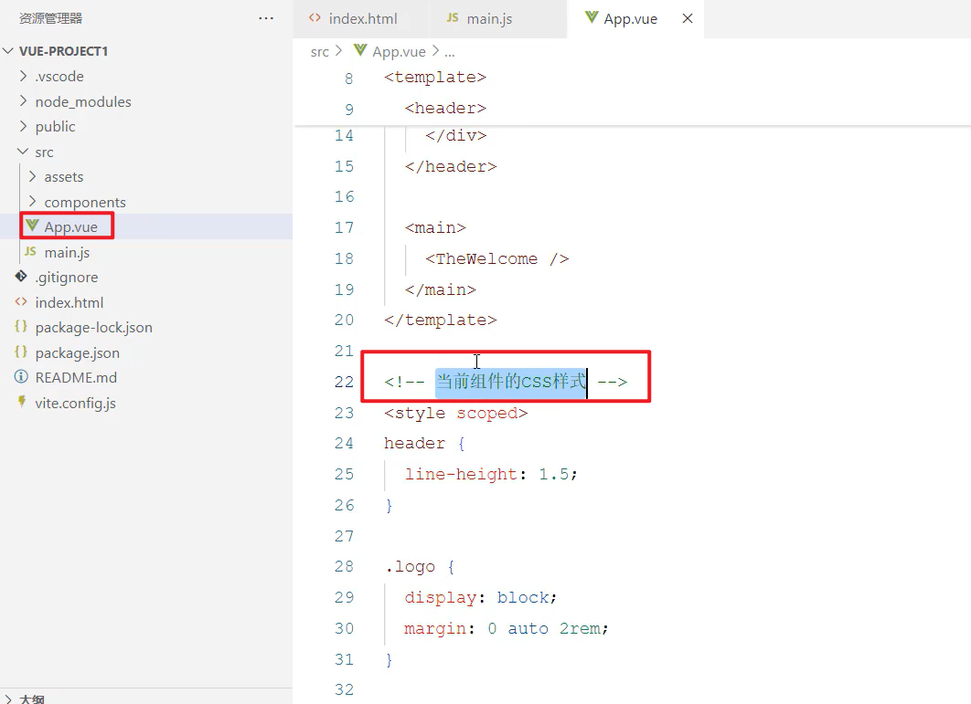Click the git icon beside .gitignore

[x=21, y=277]
